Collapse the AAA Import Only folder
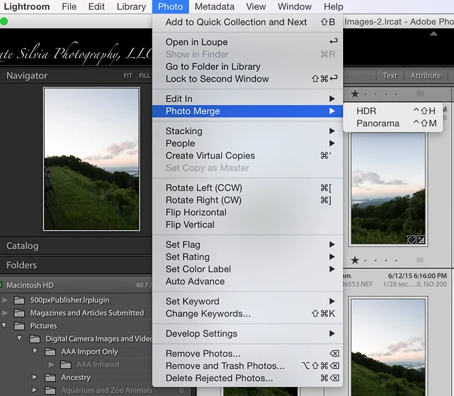This screenshot has width=454, height=396. (35, 351)
